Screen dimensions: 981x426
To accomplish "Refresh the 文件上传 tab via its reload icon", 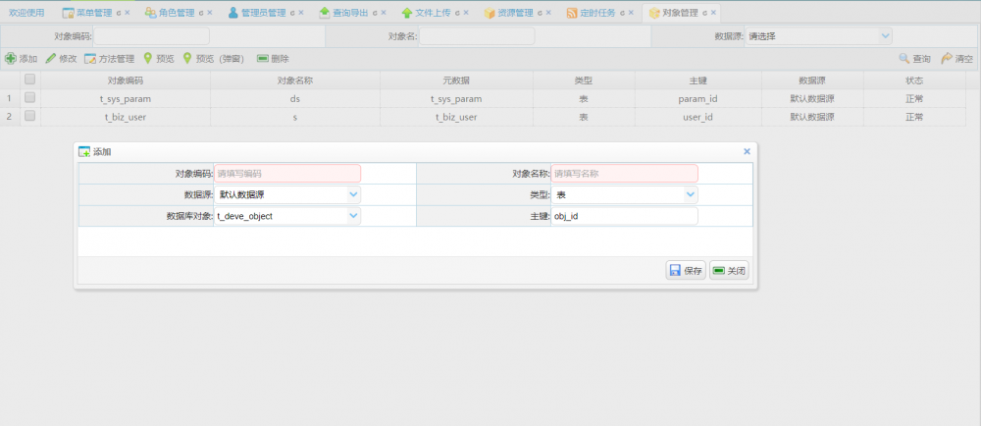I will coord(457,13).
